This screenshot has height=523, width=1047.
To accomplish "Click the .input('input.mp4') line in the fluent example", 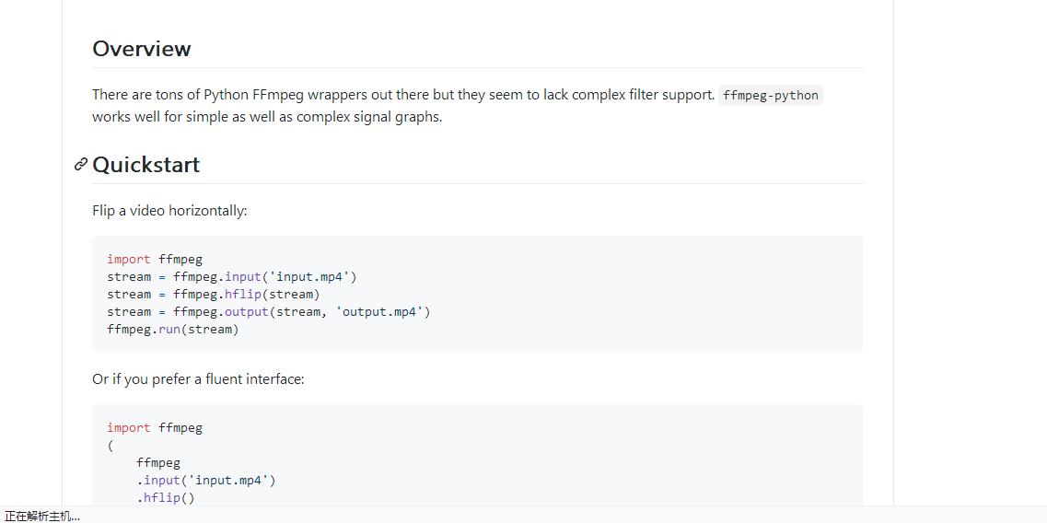I will pos(205,481).
